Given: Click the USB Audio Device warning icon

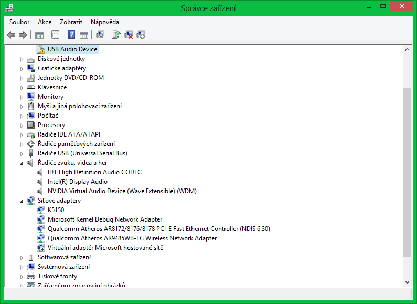Looking at the screenshot, I should click(41, 49).
